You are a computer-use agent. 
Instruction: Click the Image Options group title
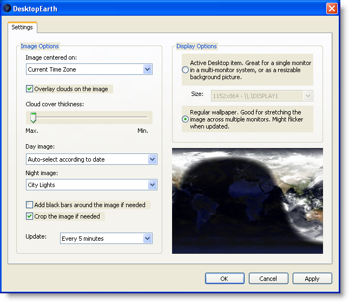coord(39,46)
